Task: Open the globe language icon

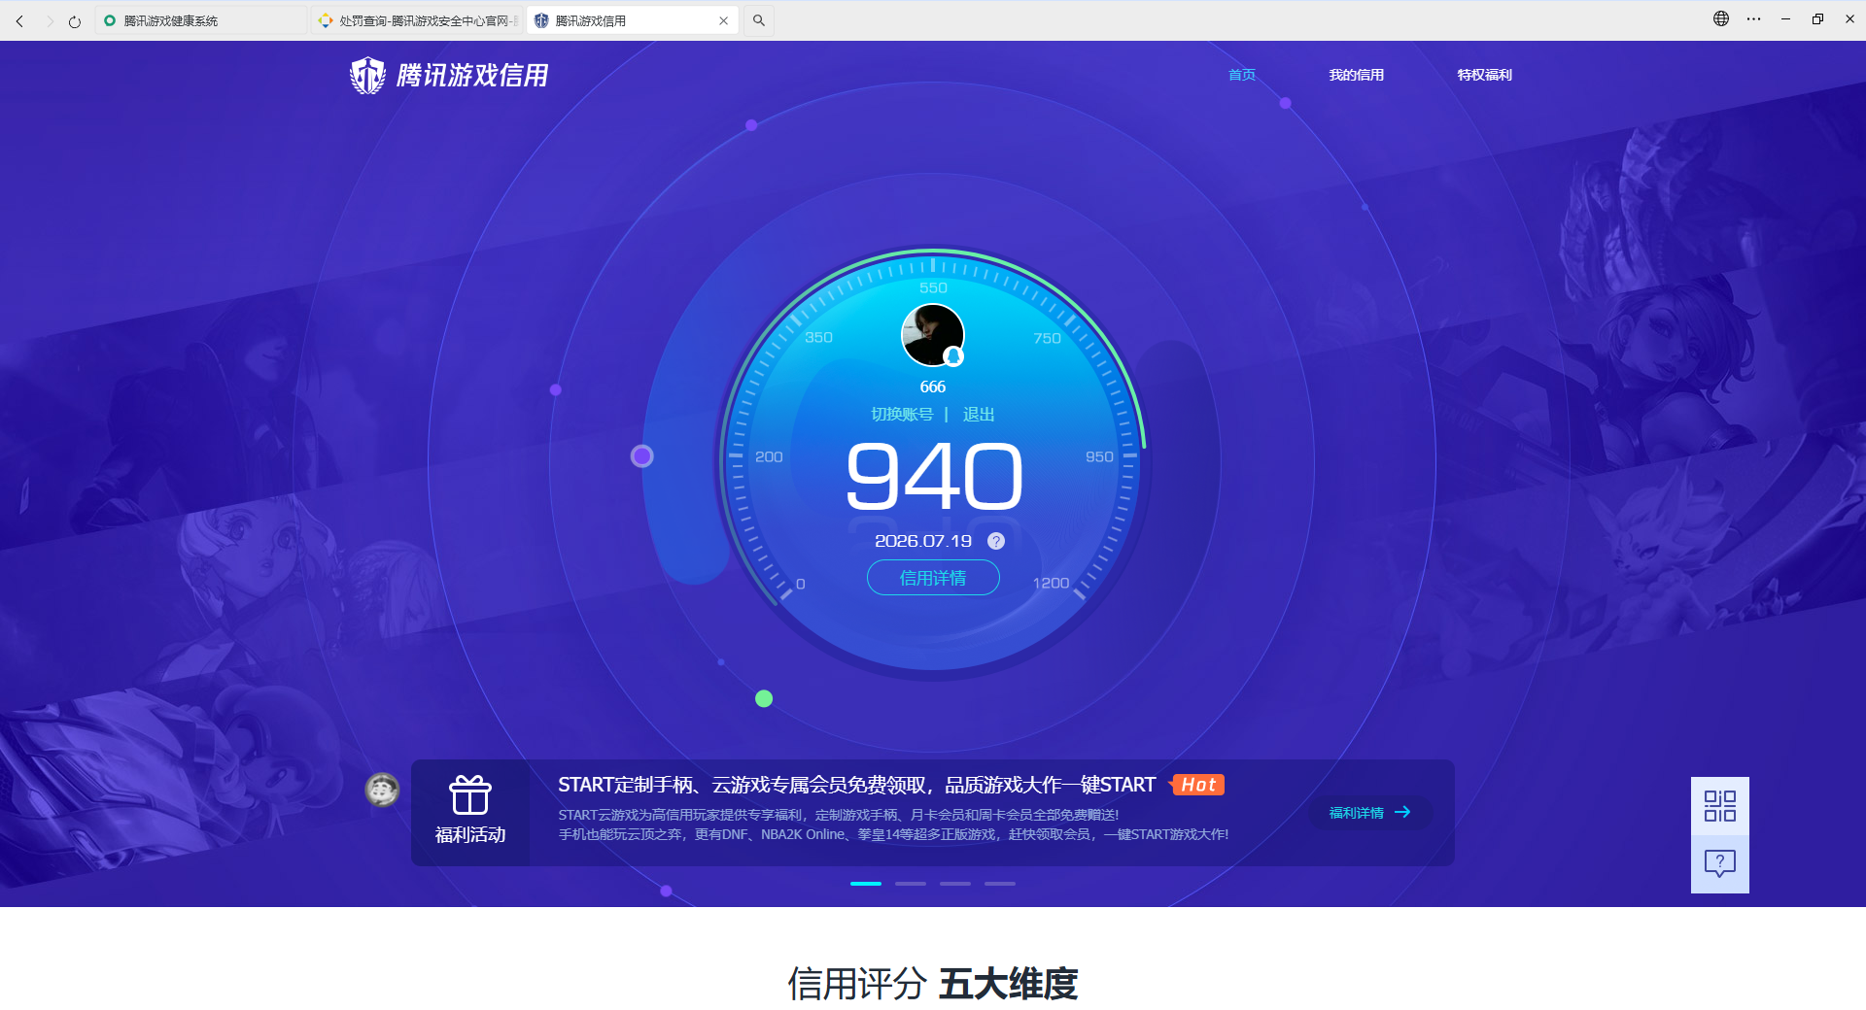Action: [x=1721, y=18]
